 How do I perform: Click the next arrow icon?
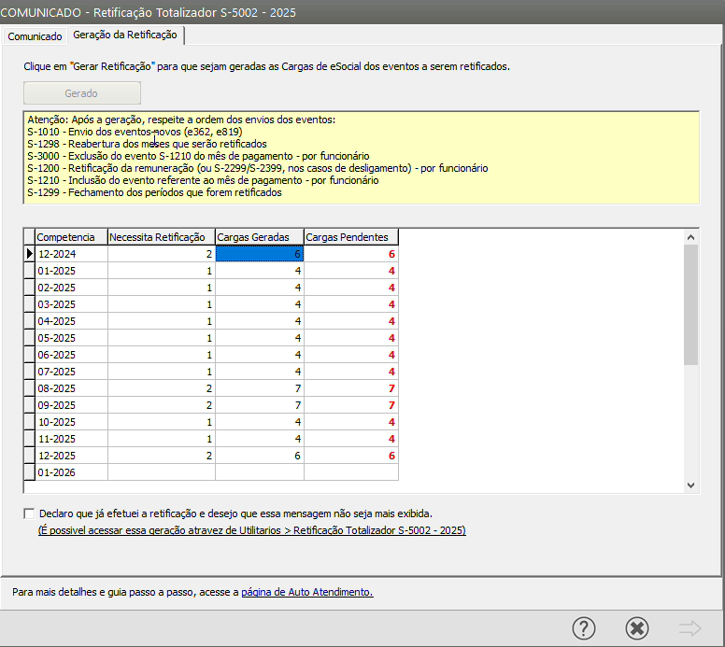(690, 628)
